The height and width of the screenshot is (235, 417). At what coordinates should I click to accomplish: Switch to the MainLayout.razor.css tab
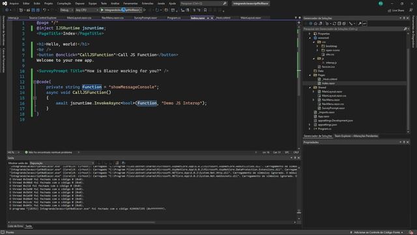coord(79,18)
